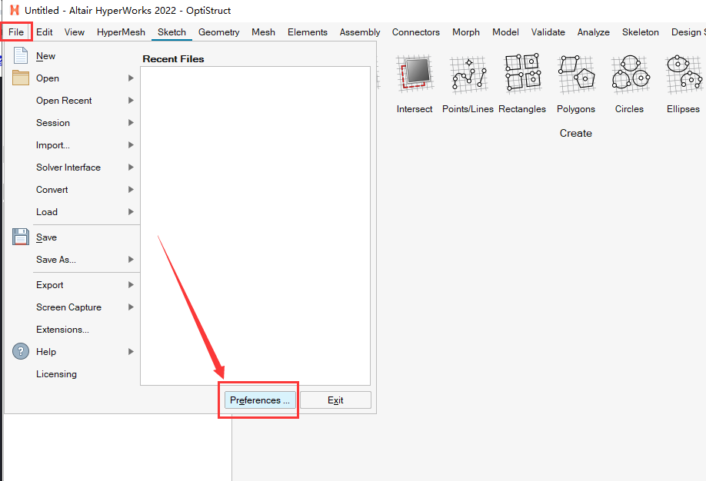Open the Save As submenu arrow
Image resolution: width=706 pixels, height=481 pixels.
pyautogui.click(x=131, y=260)
